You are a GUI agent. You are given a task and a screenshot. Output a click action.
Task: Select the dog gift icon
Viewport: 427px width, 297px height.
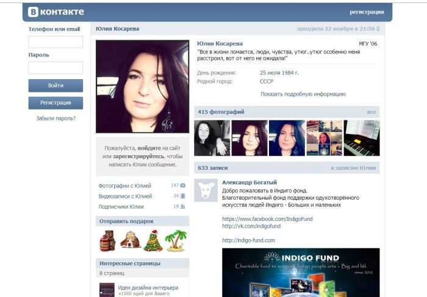pyautogui.click(x=129, y=240)
